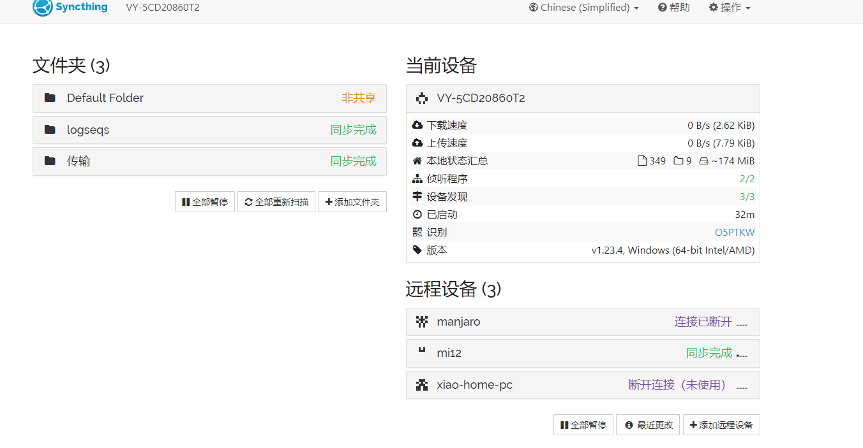Click the QR code icon beside 识别
863x448 pixels.
(417, 232)
